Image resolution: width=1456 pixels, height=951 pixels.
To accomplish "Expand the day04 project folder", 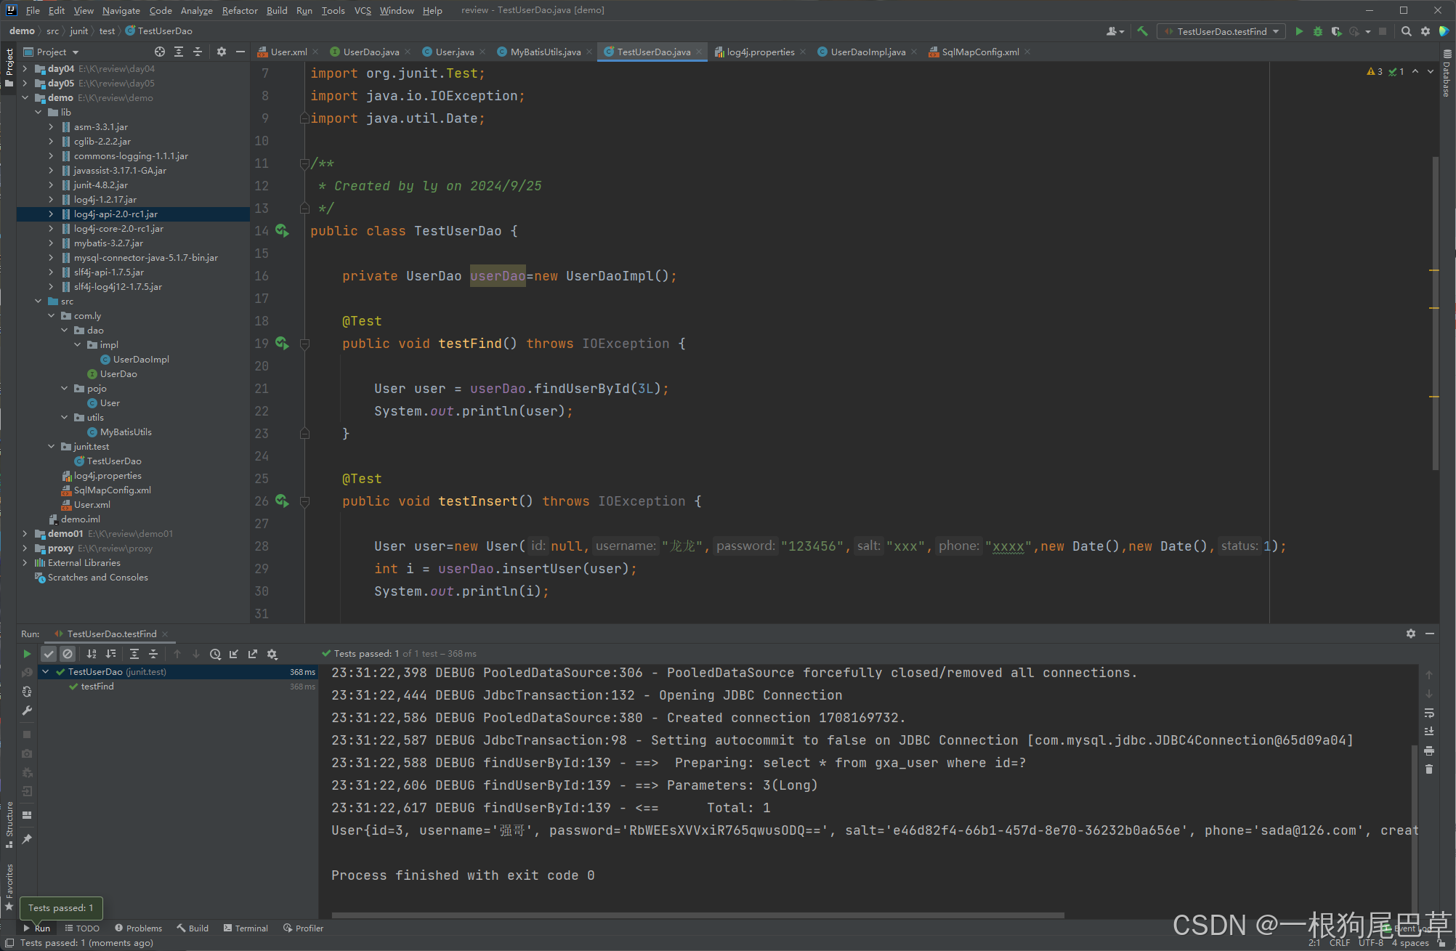I will (x=25, y=69).
